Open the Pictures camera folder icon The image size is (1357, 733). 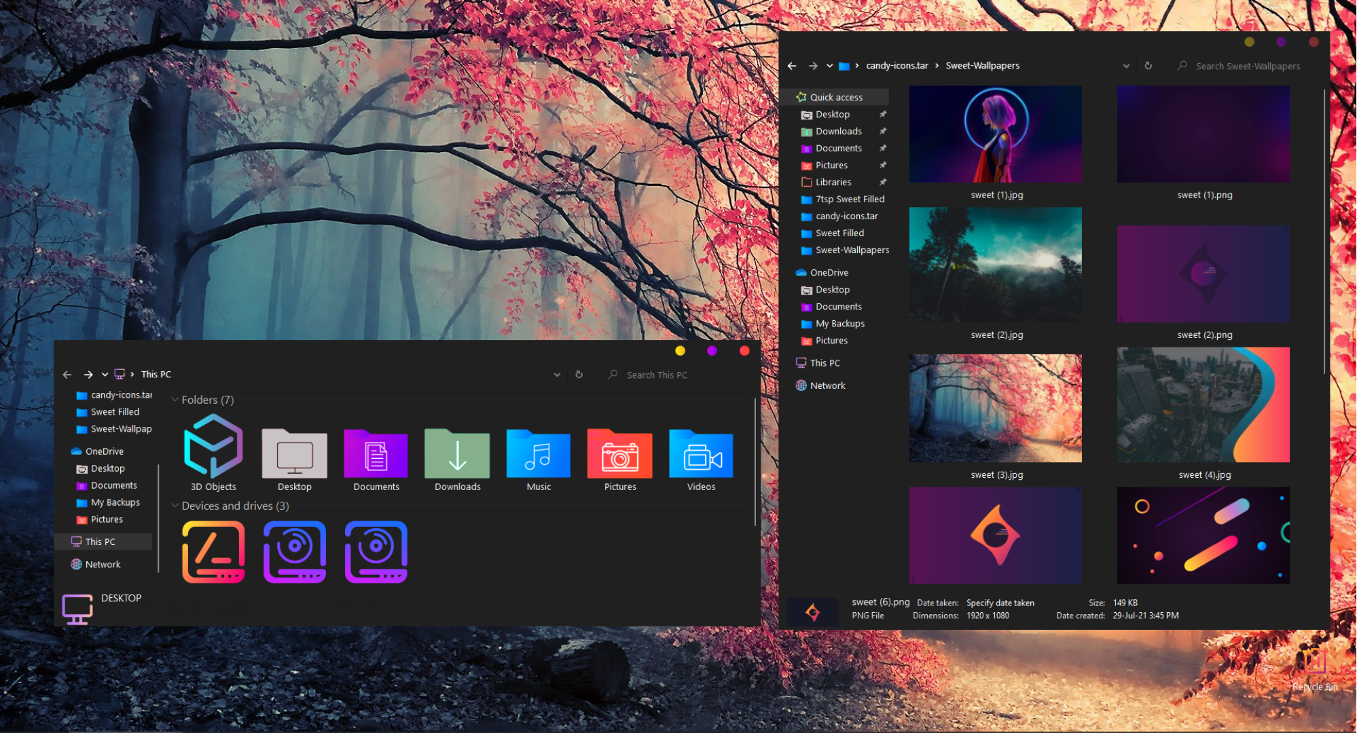(619, 453)
